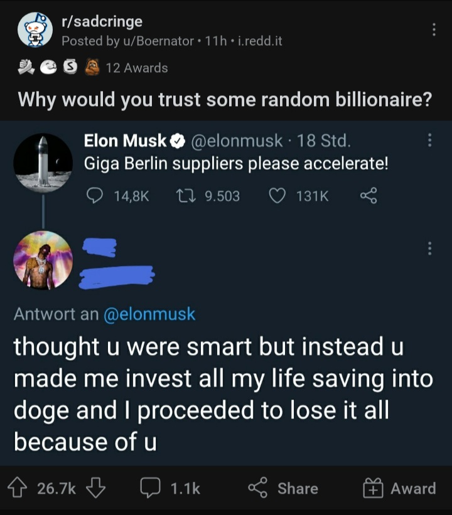
Task: Reply to Elon Musk's tweet
Action: (94, 196)
